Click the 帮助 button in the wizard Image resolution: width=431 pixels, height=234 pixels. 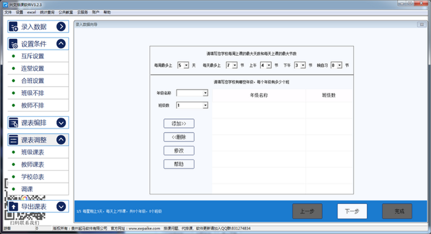point(179,164)
